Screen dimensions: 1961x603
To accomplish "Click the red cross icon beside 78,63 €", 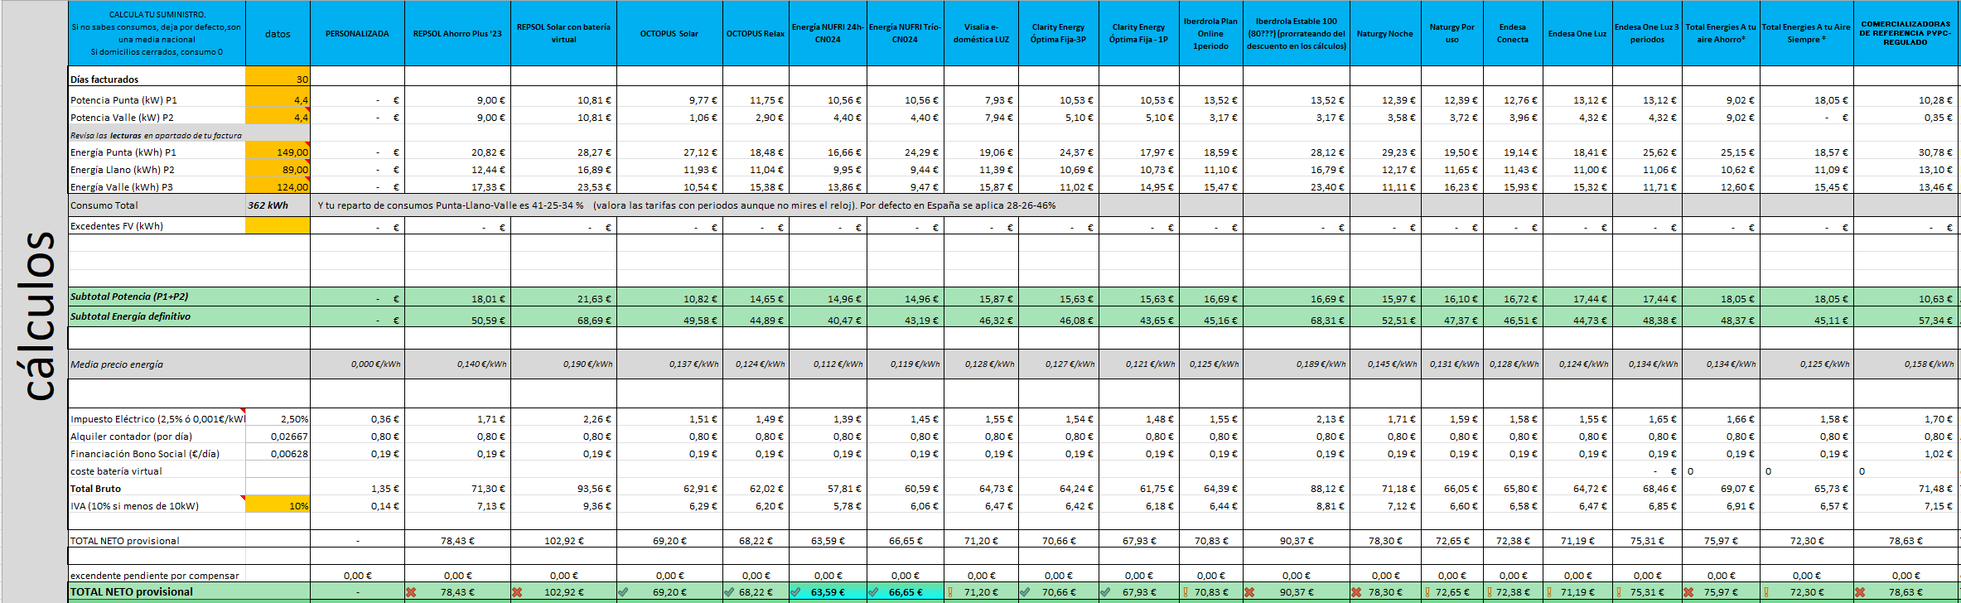I will coord(1860,592).
